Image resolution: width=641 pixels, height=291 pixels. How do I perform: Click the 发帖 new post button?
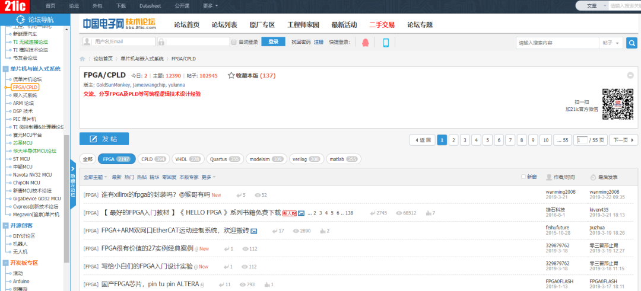[104, 139]
